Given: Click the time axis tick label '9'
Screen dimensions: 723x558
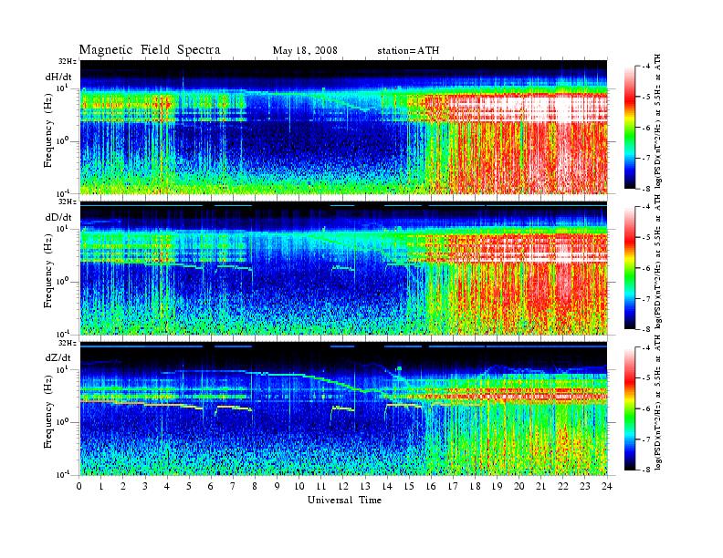Looking at the screenshot, I should (x=277, y=486).
